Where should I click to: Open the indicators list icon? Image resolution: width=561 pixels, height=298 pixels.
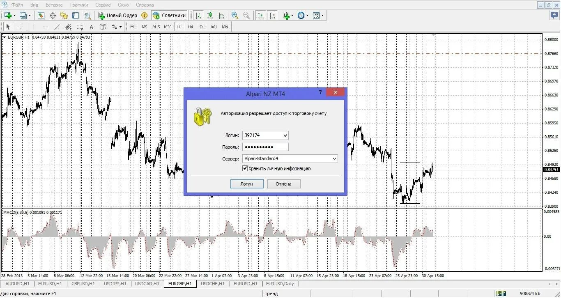coord(286,15)
